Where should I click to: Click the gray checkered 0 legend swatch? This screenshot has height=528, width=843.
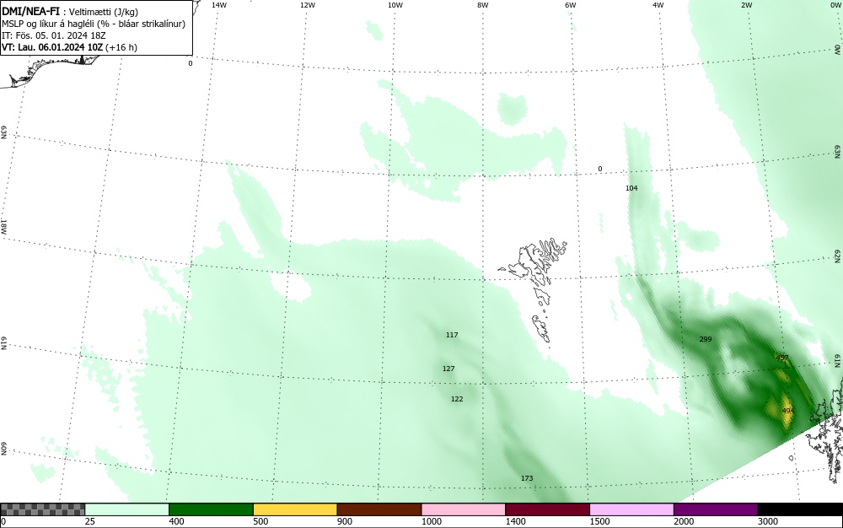tap(42, 509)
